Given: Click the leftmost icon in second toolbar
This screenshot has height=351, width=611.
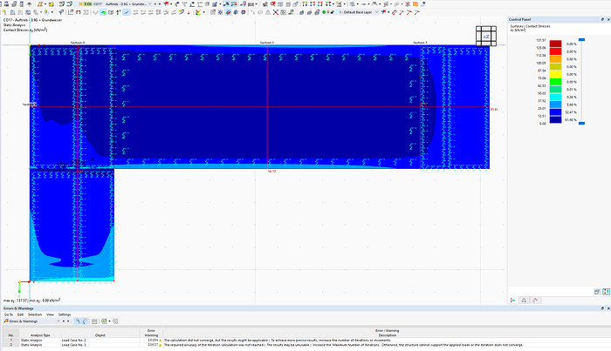Looking at the screenshot, I should point(4,12).
